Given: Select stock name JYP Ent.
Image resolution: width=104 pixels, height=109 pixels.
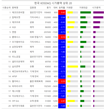Looking at the screenshot, I should pyautogui.click(x=16, y=101).
